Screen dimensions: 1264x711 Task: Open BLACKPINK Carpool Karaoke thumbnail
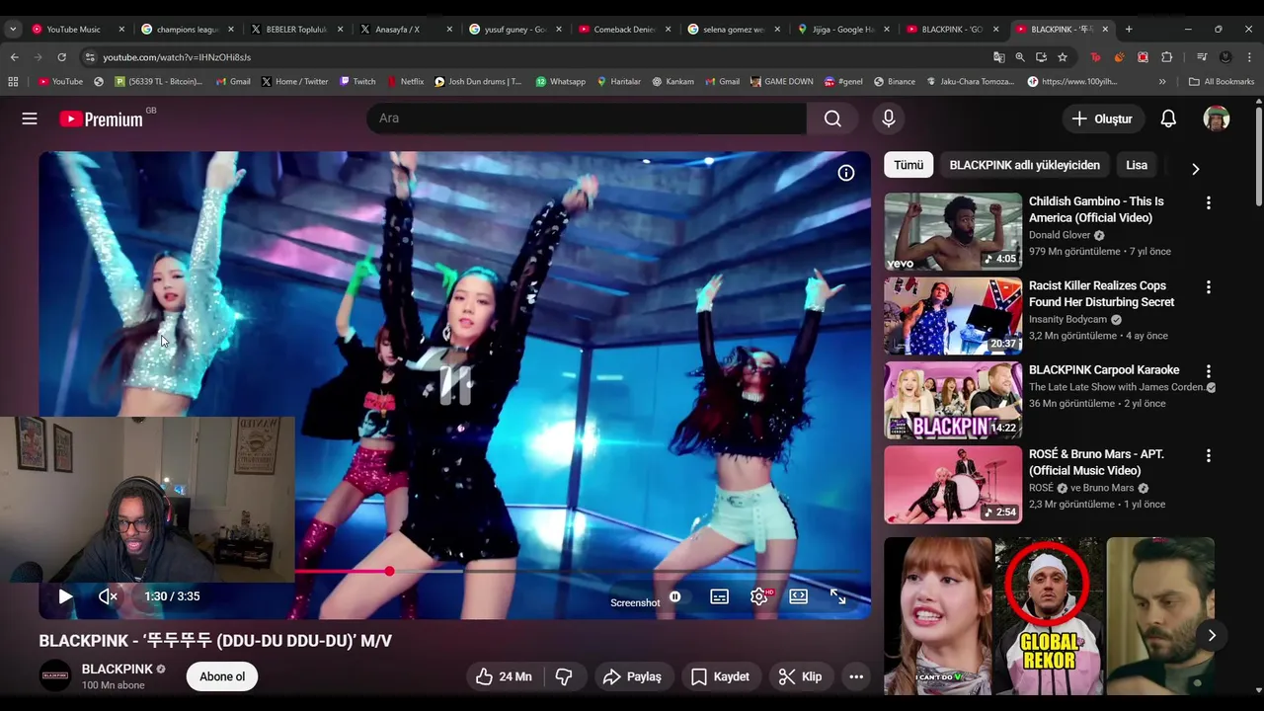[x=953, y=400]
